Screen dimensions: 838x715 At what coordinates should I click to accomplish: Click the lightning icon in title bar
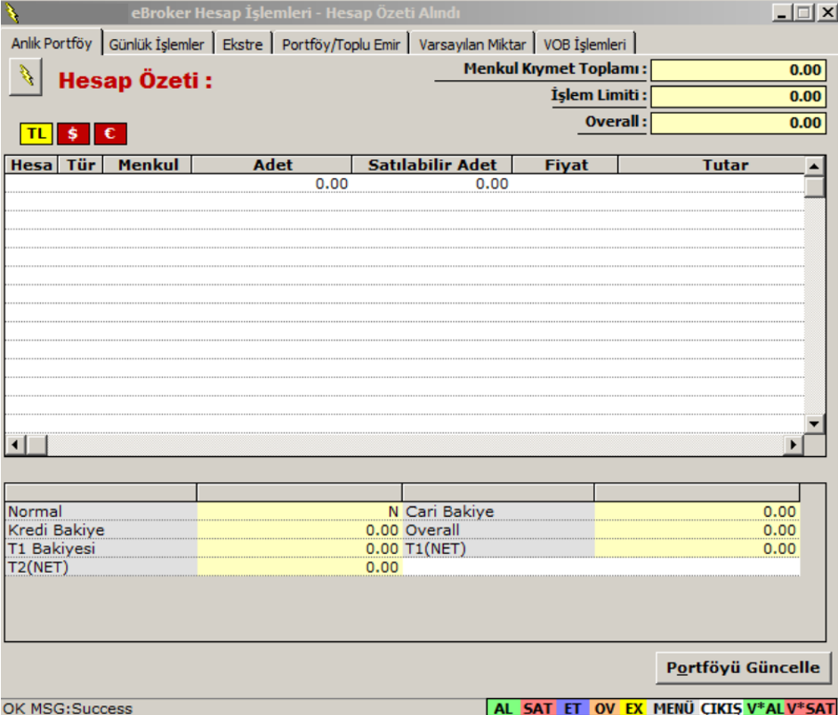(x=12, y=12)
